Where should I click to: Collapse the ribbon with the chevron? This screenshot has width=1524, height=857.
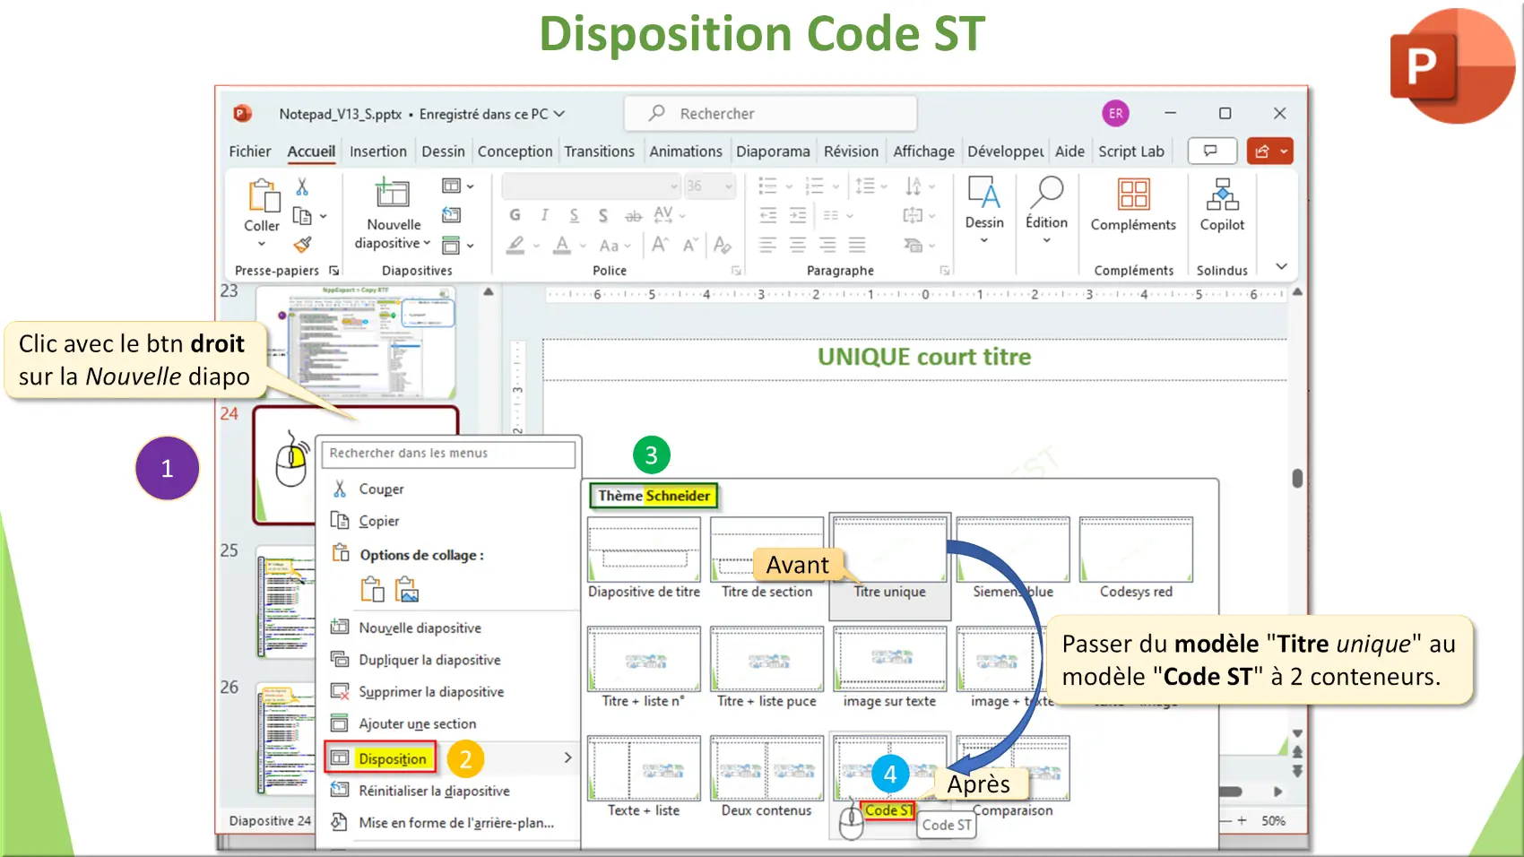[1281, 266]
